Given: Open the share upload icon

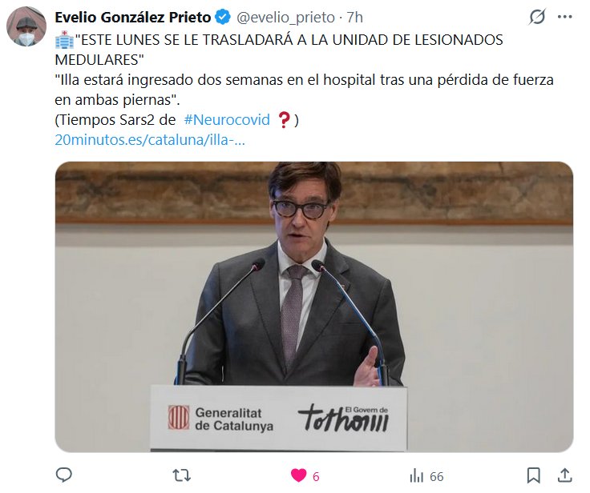Looking at the screenshot, I should pos(565,475).
